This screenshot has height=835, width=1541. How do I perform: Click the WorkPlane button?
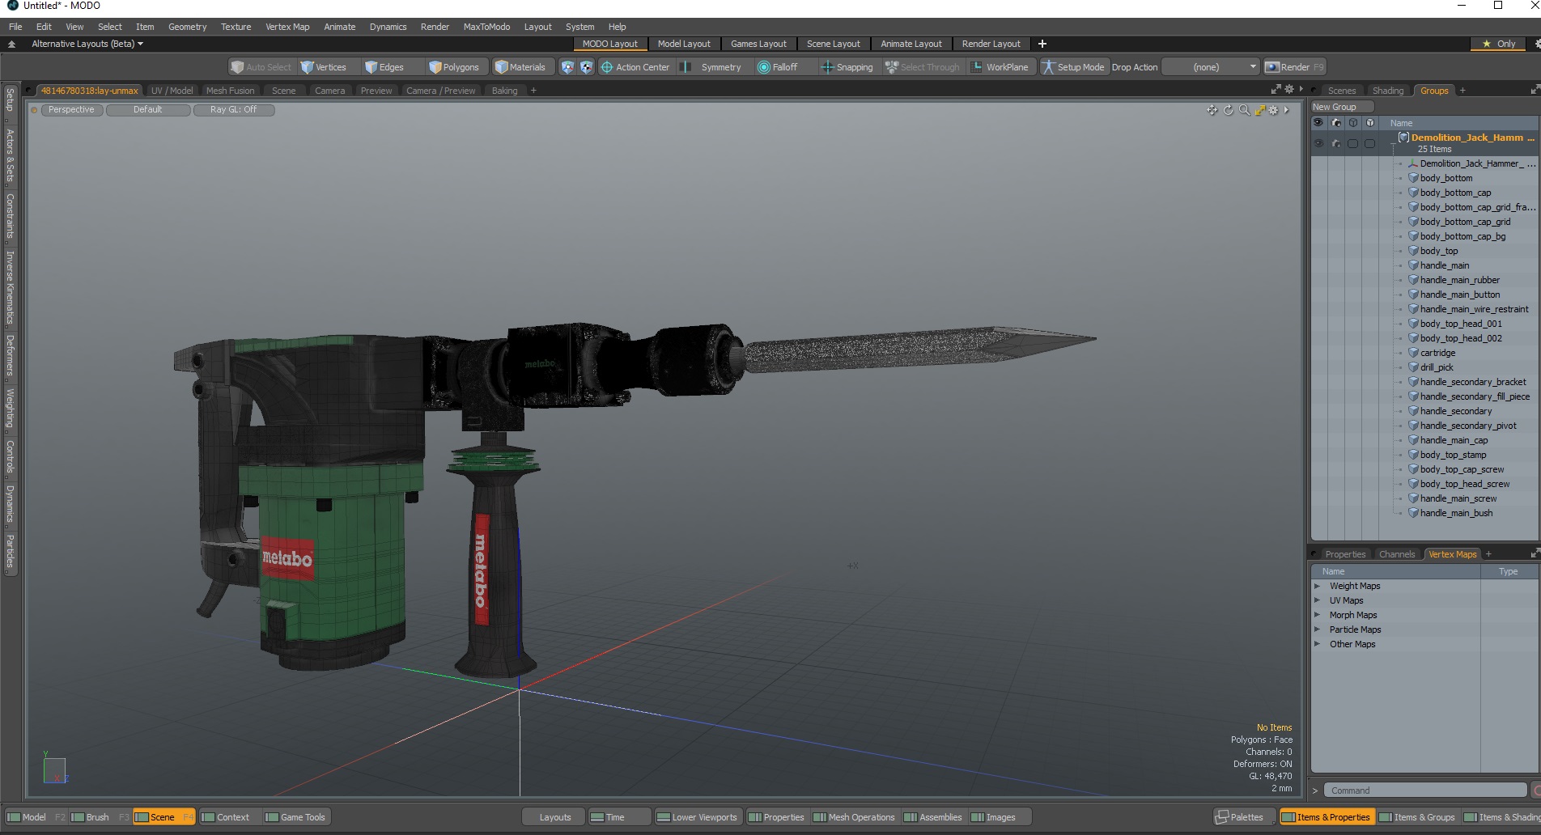(1000, 67)
